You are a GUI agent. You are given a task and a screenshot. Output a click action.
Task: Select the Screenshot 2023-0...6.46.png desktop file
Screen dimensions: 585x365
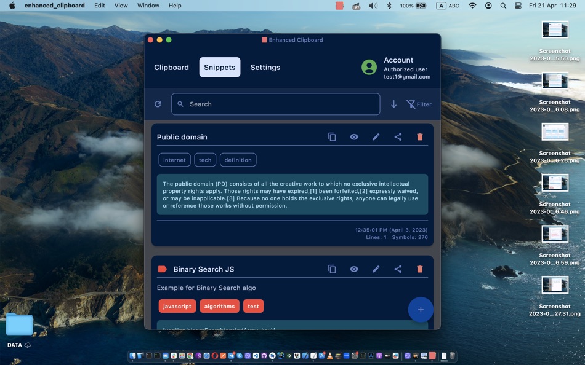[555, 194]
